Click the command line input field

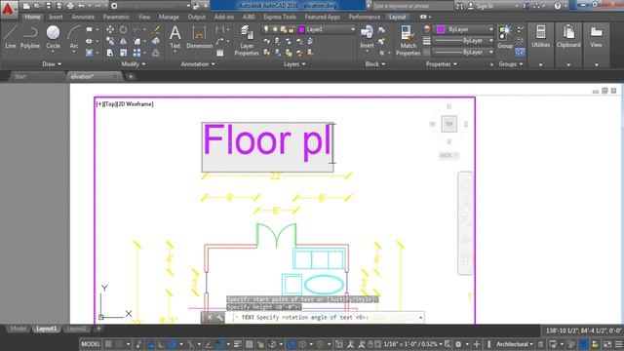(325, 317)
